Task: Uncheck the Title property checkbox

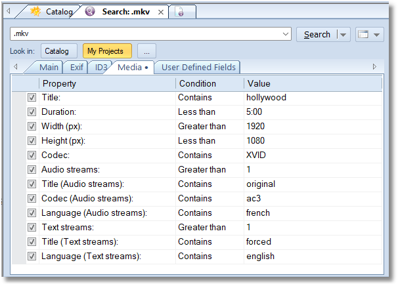Action: tap(32, 98)
